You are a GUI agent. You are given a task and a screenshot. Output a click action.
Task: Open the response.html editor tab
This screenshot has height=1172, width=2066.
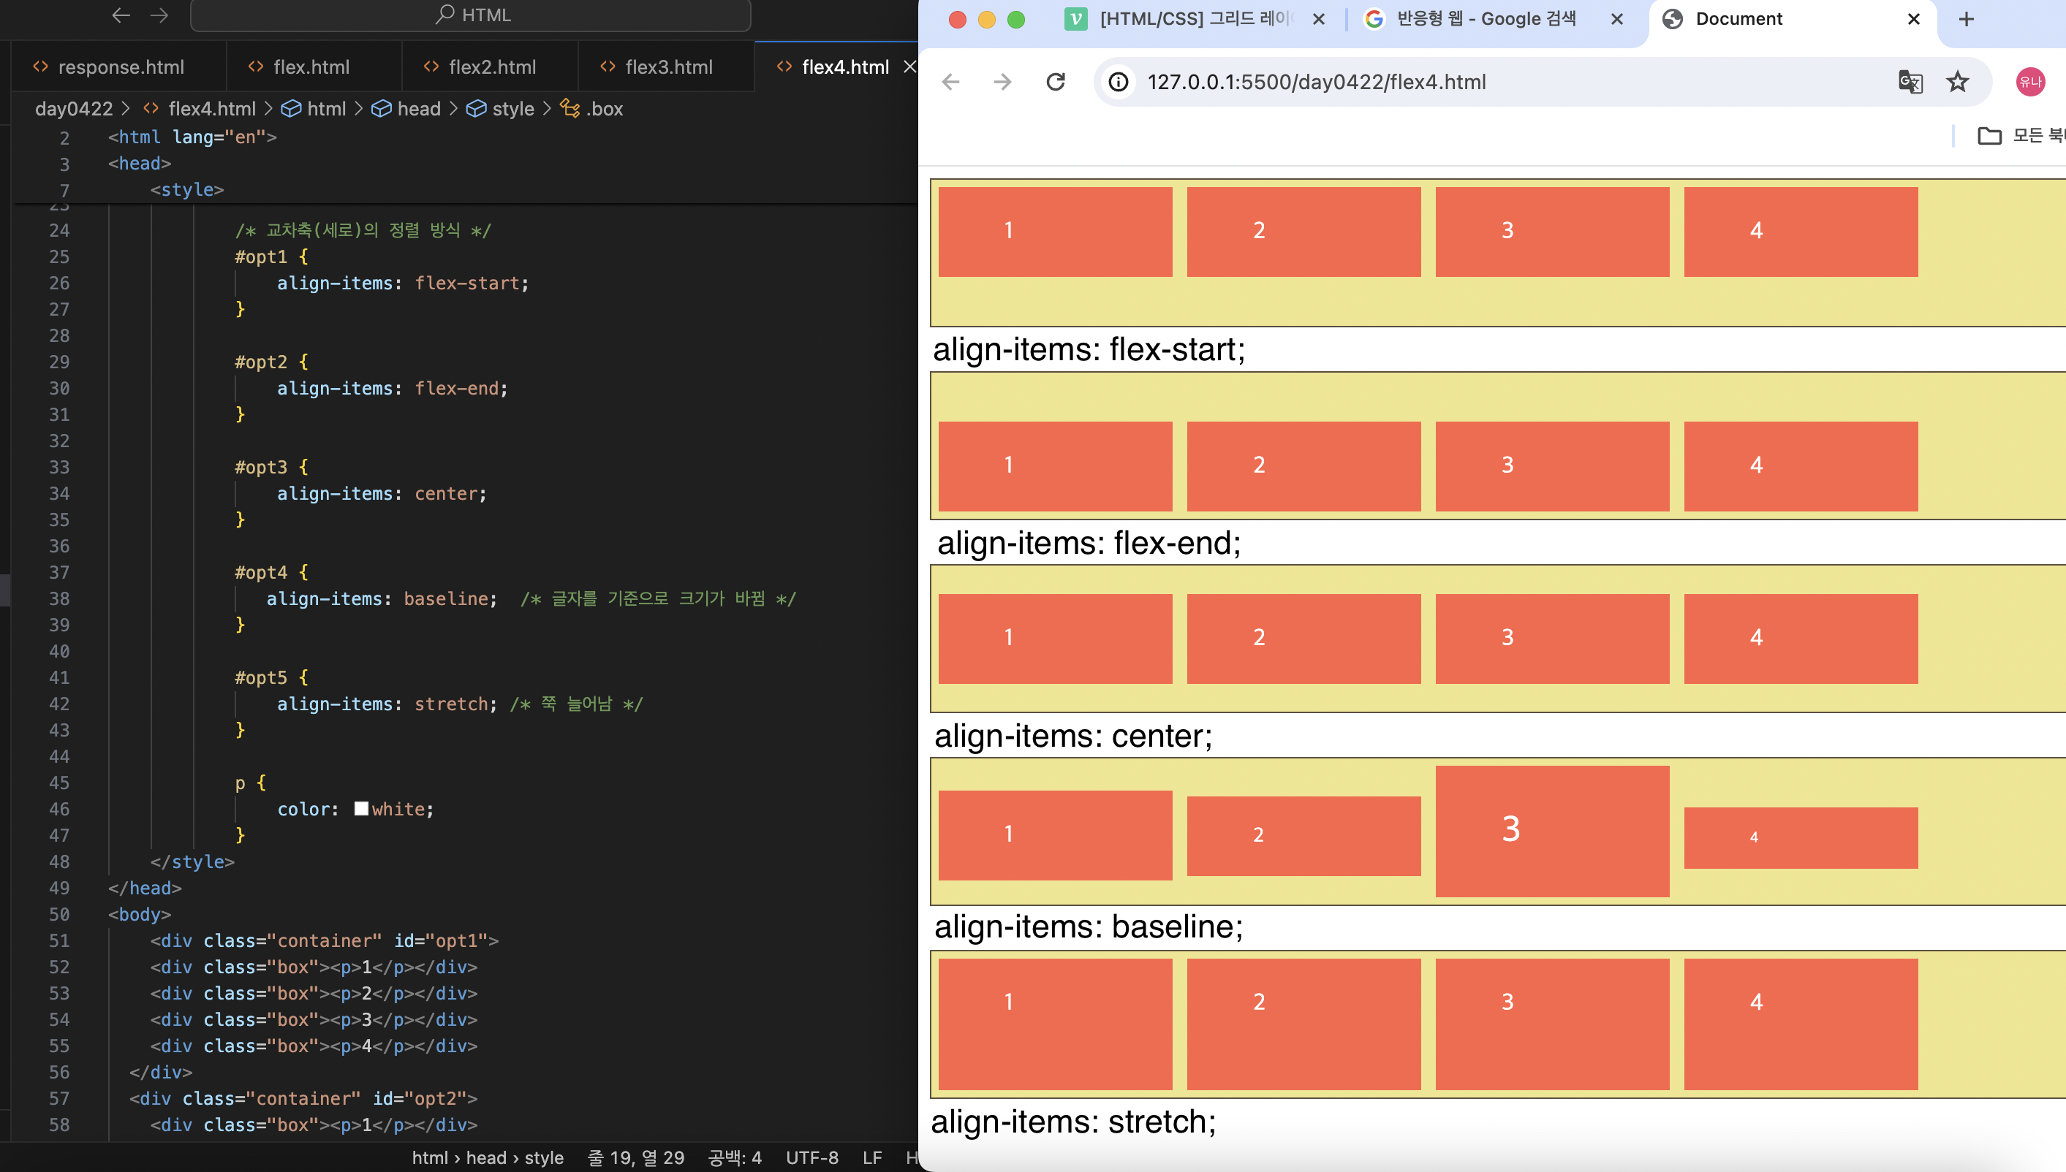coord(120,68)
